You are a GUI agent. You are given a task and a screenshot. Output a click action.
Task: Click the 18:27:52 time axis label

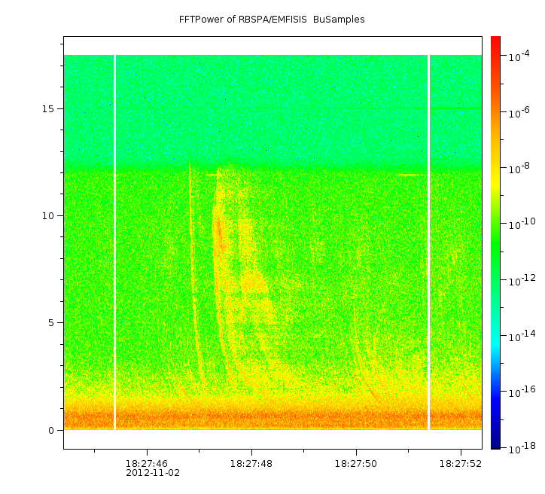click(x=461, y=463)
